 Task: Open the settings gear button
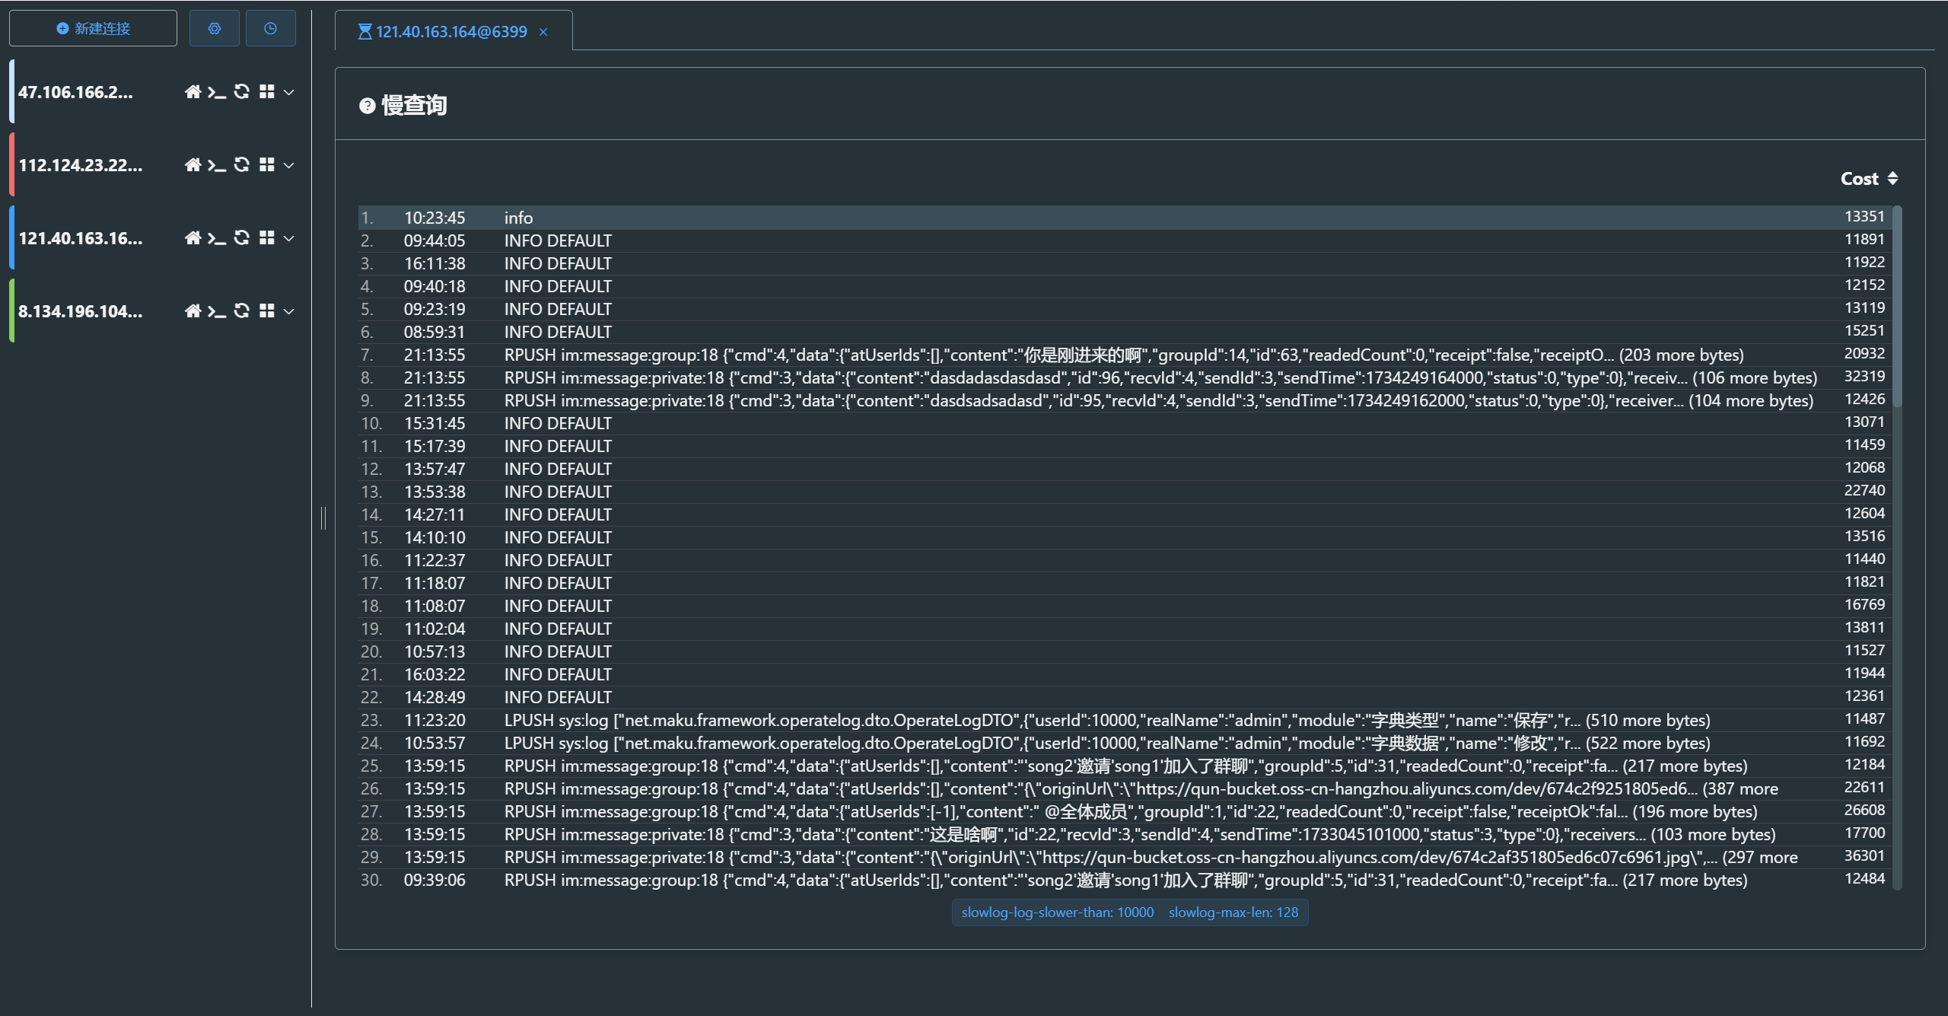click(215, 29)
